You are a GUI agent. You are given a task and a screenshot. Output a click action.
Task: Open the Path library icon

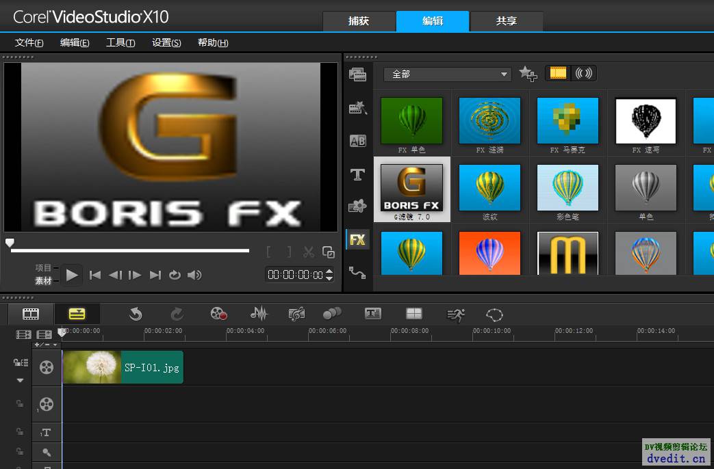pyautogui.click(x=357, y=273)
